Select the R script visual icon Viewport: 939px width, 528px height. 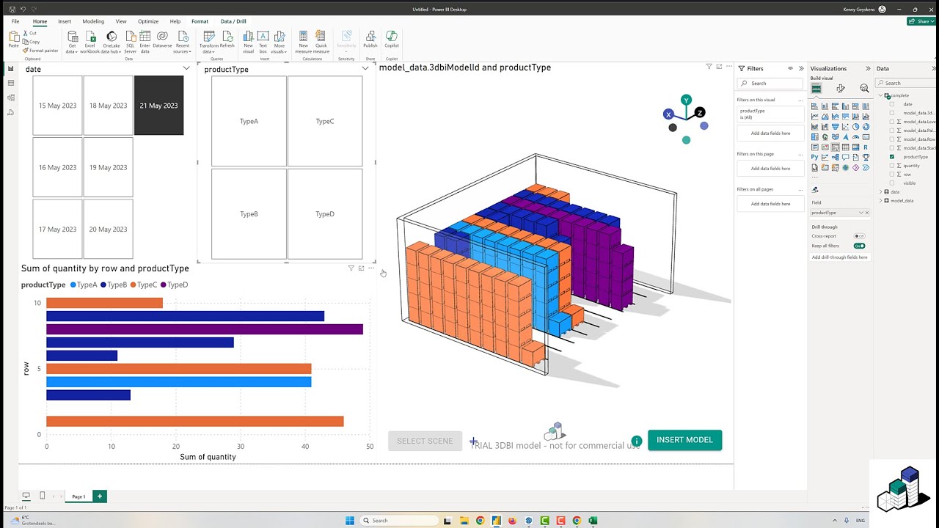coord(866,147)
